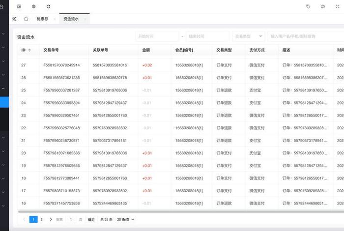Close the 优惠券 tab
Viewport: 344px width, 231px height.
pos(55,19)
